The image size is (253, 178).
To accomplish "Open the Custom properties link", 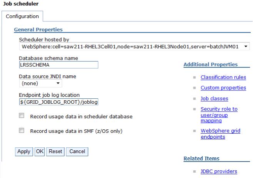I will pyautogui.click(x=223, y=88).
